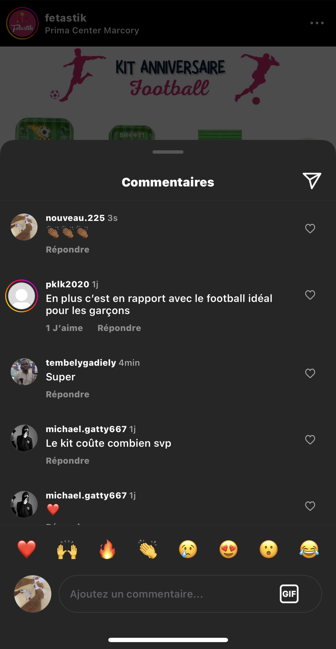Open the three-dot options menu

[317, 23]
